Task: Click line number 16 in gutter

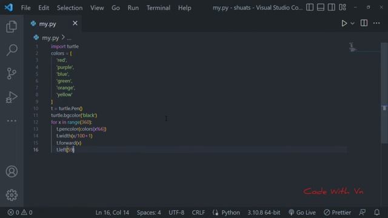Action: 36,150
